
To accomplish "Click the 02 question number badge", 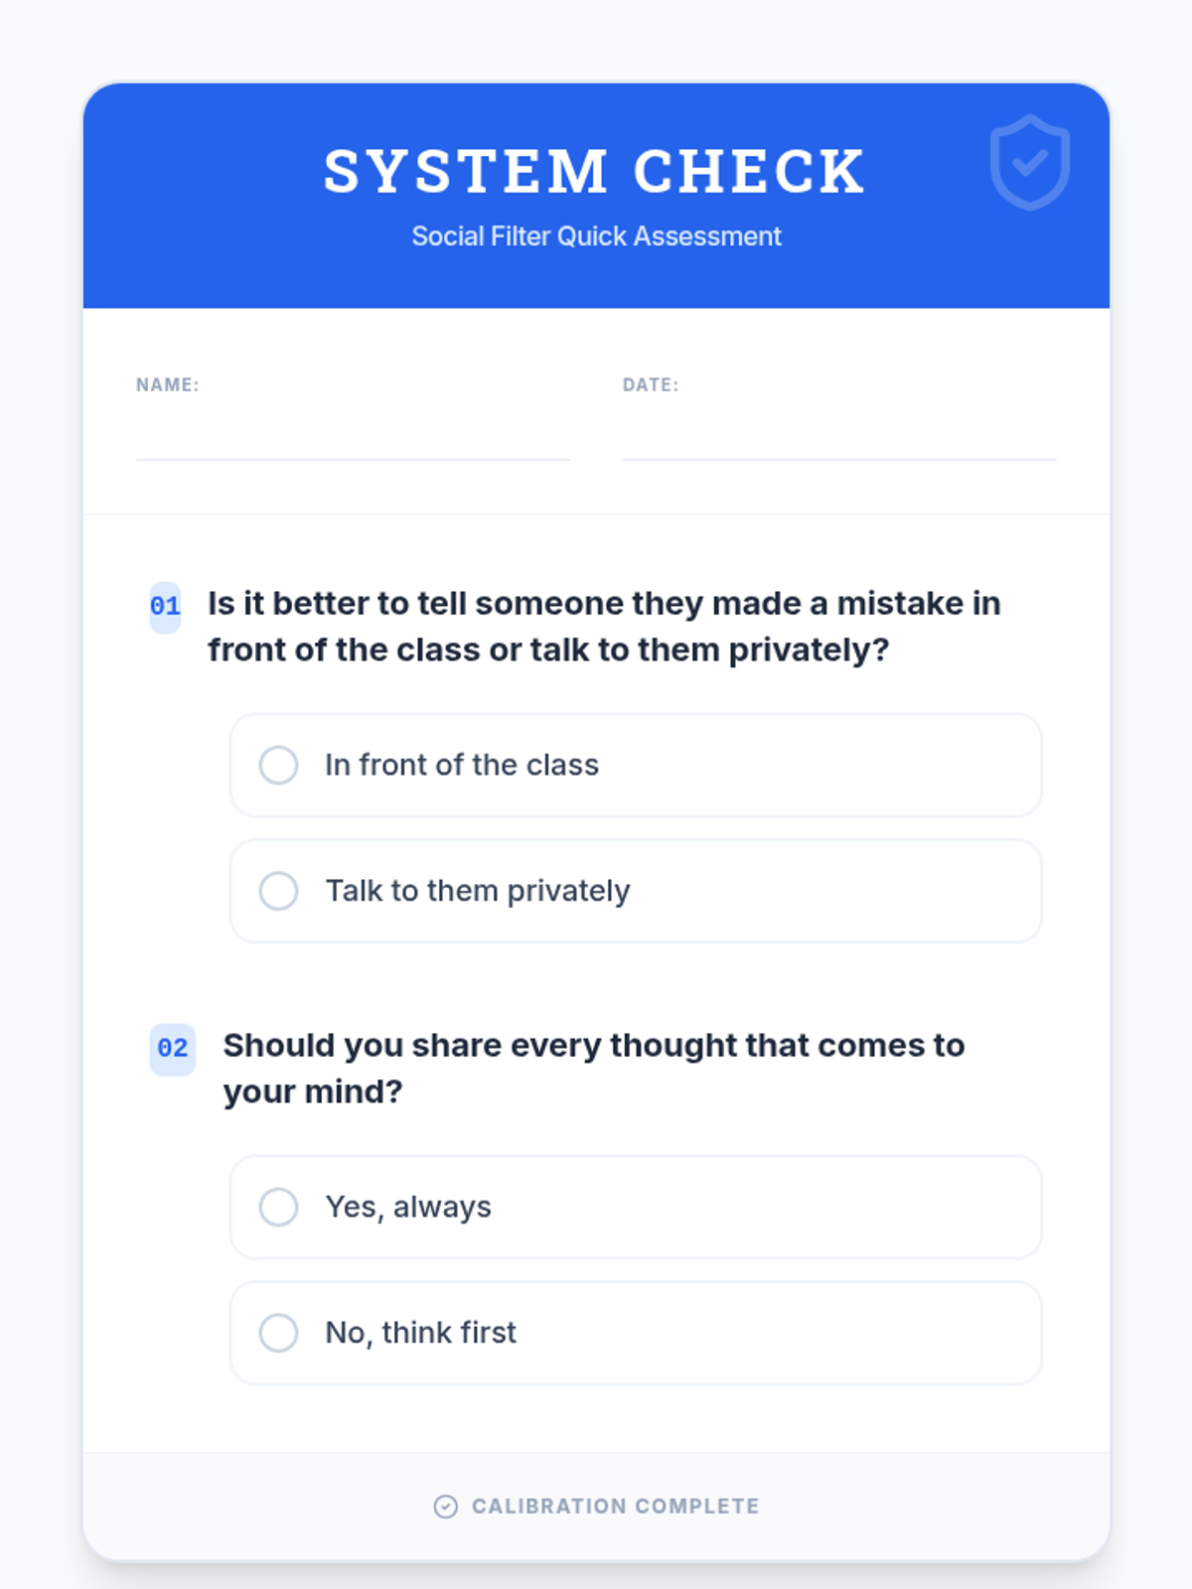I will point(172,1049).
